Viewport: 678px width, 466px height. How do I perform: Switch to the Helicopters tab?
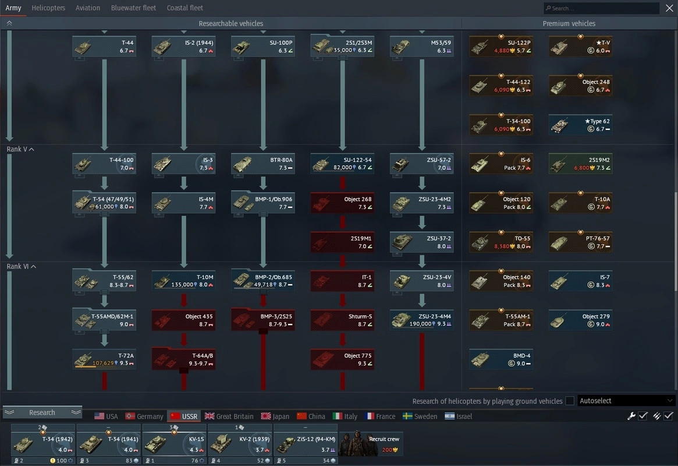pyautogui.click(x=48, y=8)
